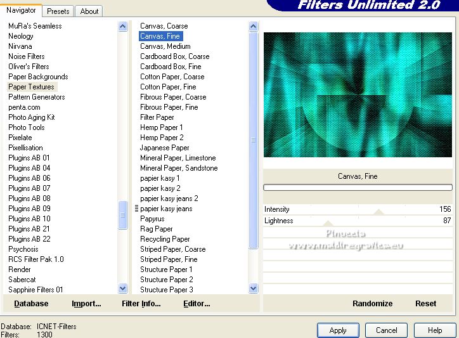Select Fibrous Paper, Coarse filter

pos(173,97)
